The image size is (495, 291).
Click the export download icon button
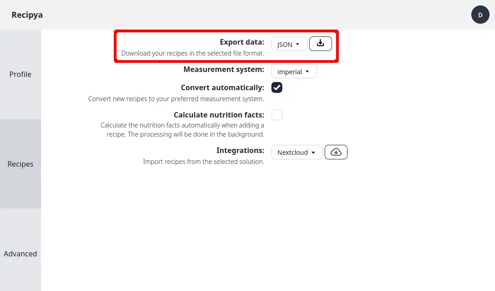321,44
